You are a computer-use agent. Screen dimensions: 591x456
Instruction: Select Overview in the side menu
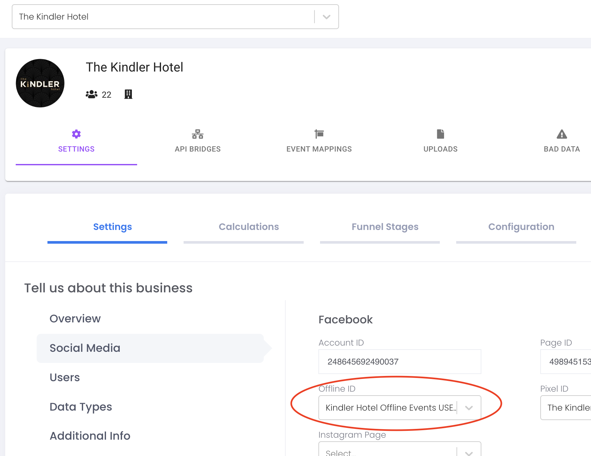(x=75, y=319)
